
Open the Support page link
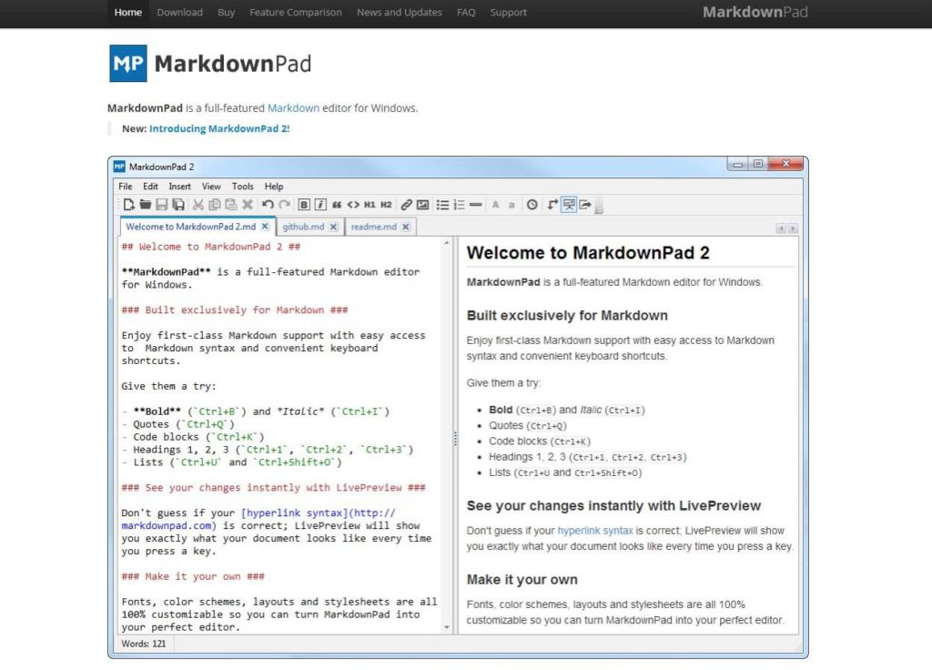click(508, 12)
